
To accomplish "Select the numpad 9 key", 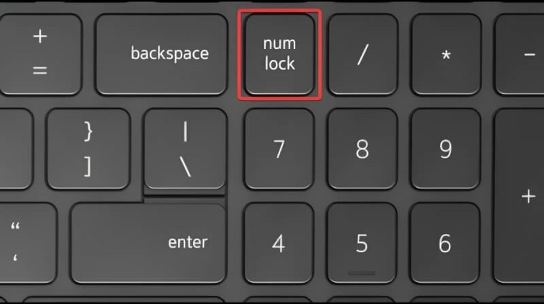I will [x=445, y=149].
